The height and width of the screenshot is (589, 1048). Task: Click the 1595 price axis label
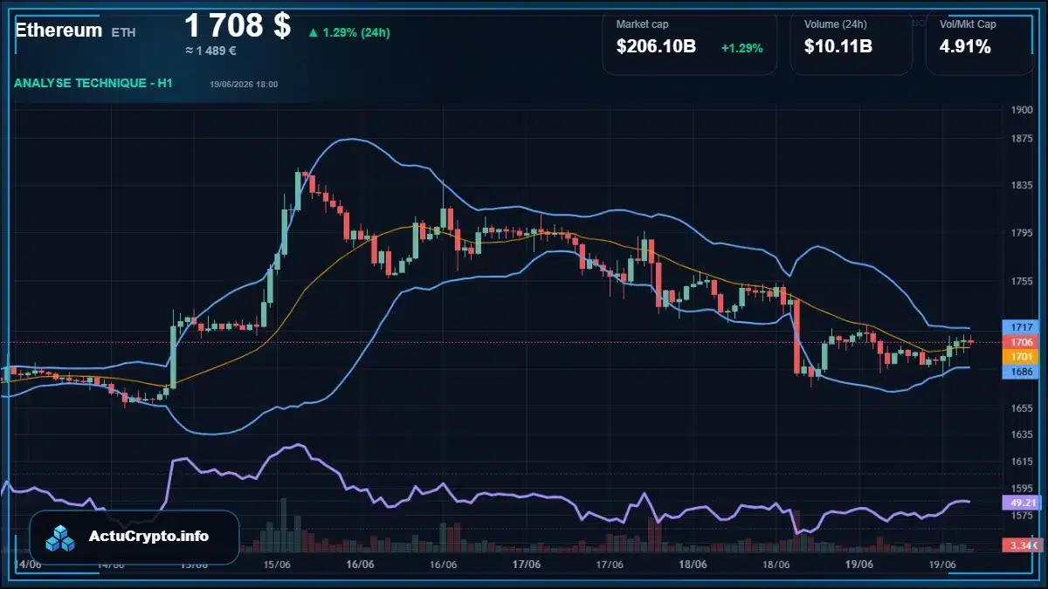(1022, 489)
